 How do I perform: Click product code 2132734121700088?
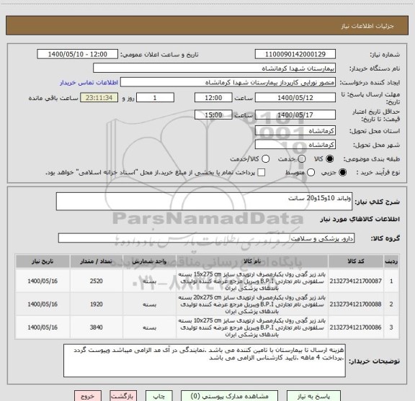coord(355,305)
